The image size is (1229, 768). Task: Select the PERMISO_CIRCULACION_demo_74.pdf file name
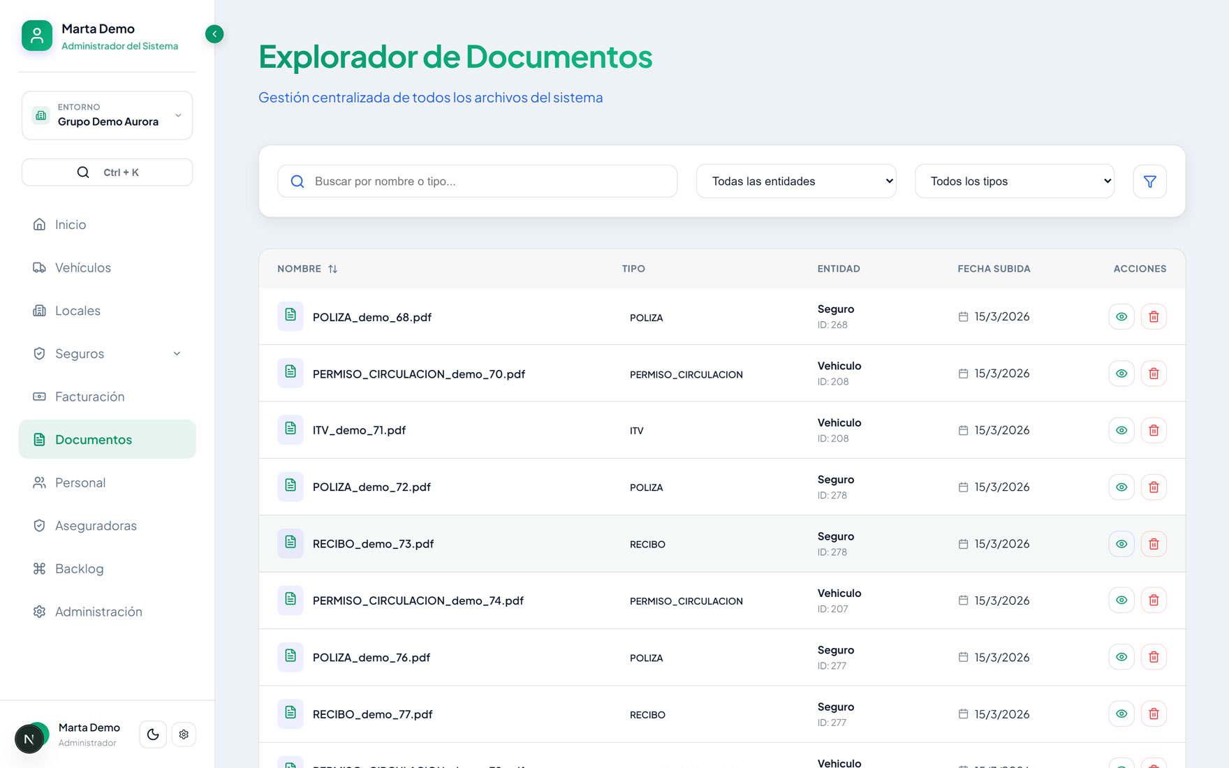coord(418,600)
